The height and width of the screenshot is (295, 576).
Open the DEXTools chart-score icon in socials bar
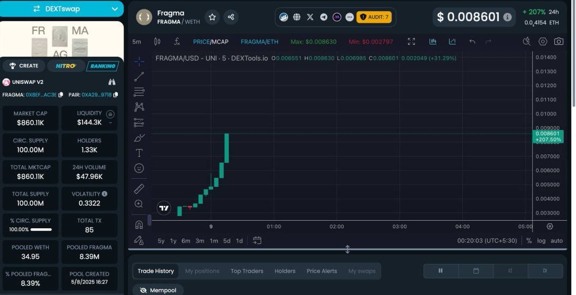pos(284,17)
